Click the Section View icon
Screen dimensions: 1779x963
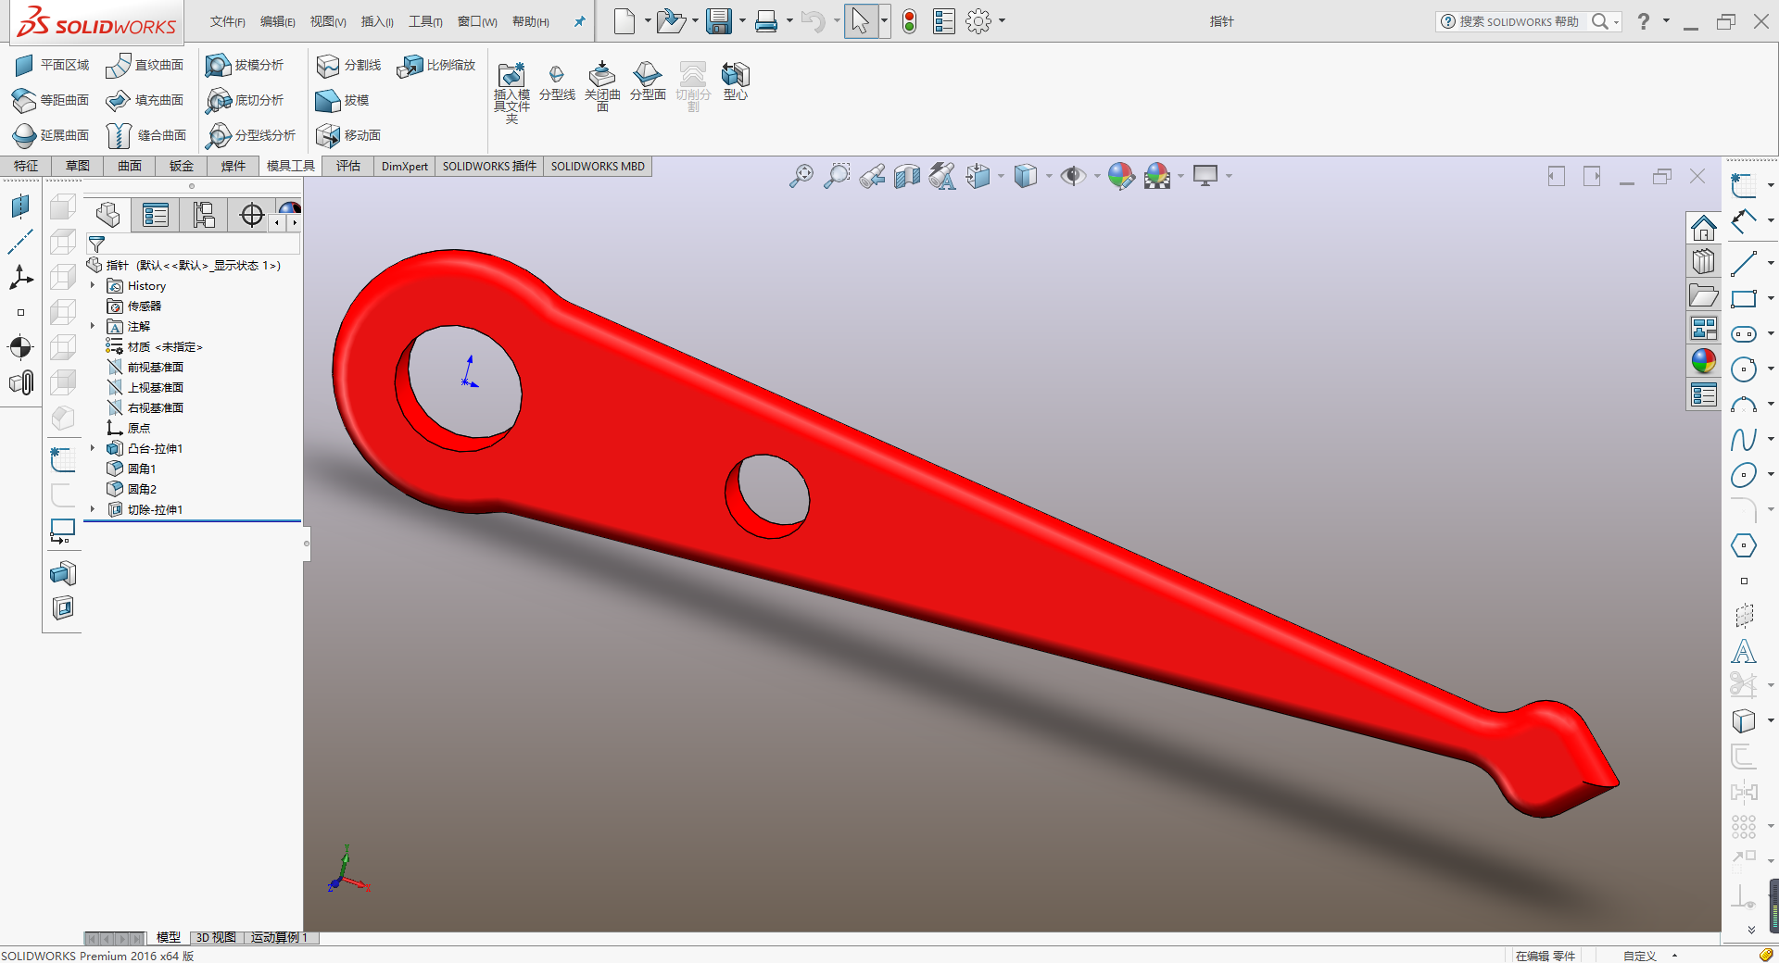pyautogui.click(x=907, y=176)
